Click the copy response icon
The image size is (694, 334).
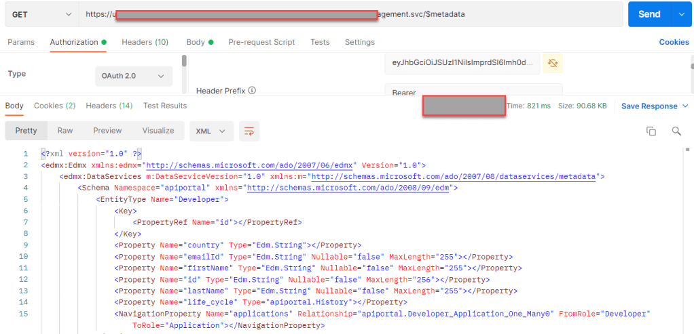tap(651, 131)
